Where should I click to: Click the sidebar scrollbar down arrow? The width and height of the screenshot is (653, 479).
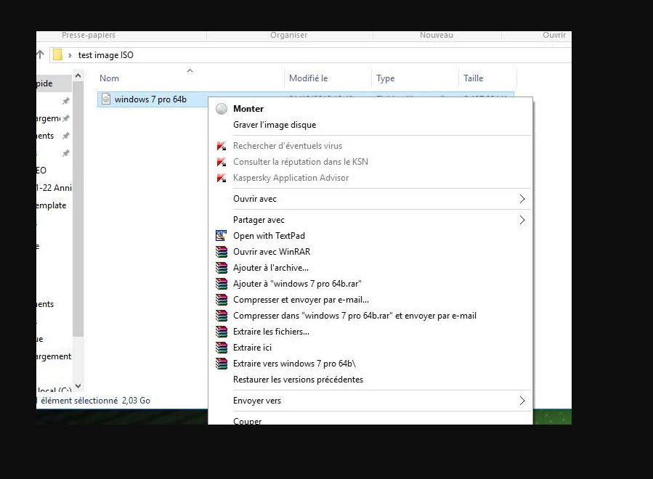coord(78,386)
